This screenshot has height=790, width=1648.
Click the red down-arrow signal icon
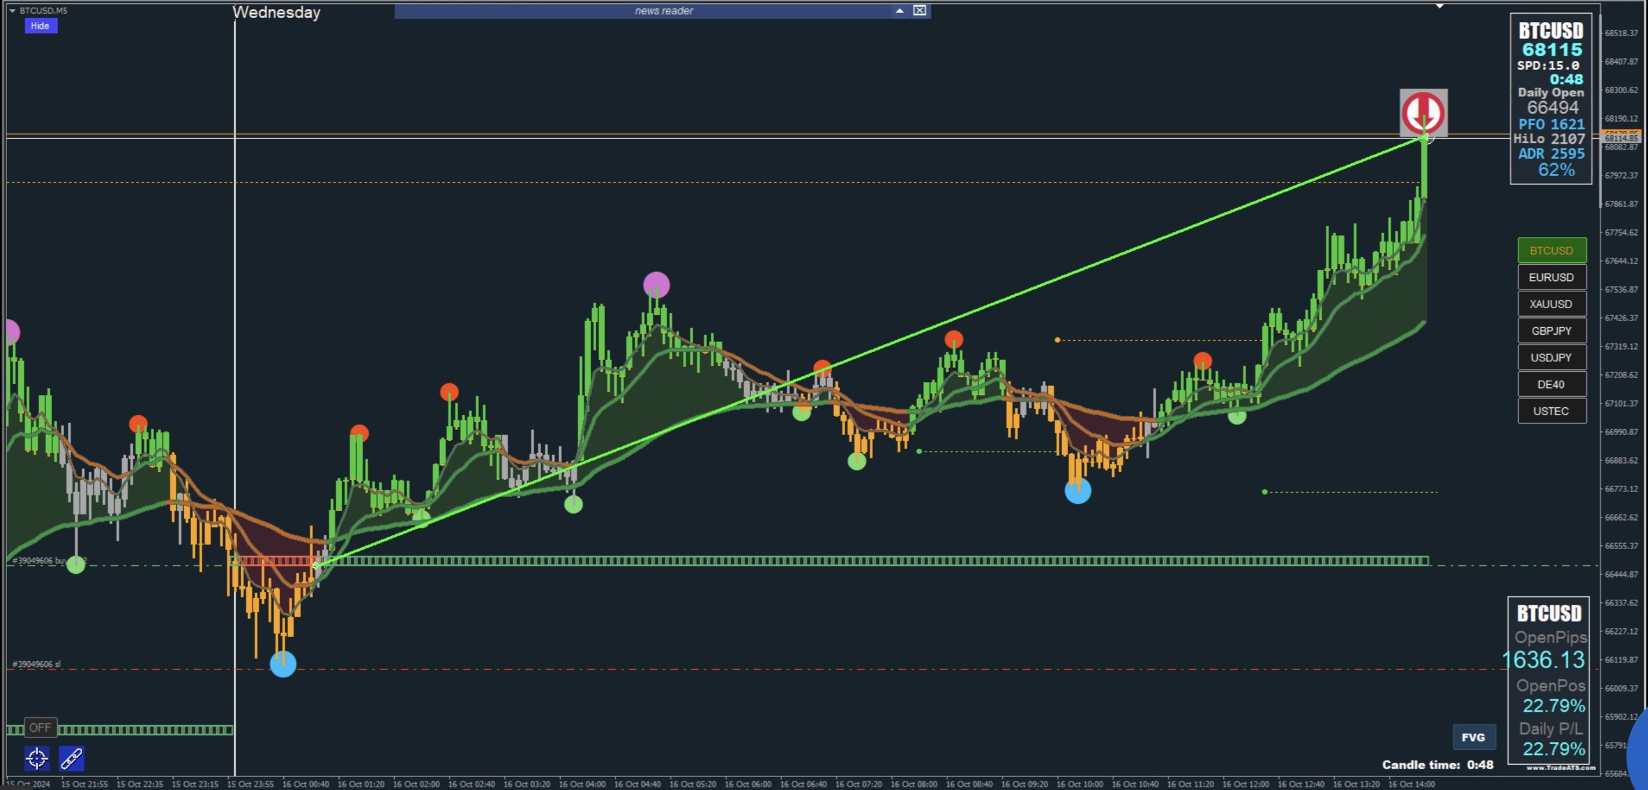pyautogui.click(x=1422, y=113)
